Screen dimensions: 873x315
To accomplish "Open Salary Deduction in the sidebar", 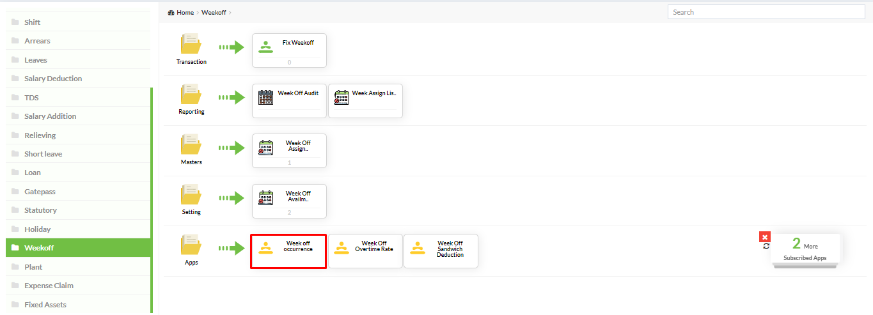I will [78, 79].
